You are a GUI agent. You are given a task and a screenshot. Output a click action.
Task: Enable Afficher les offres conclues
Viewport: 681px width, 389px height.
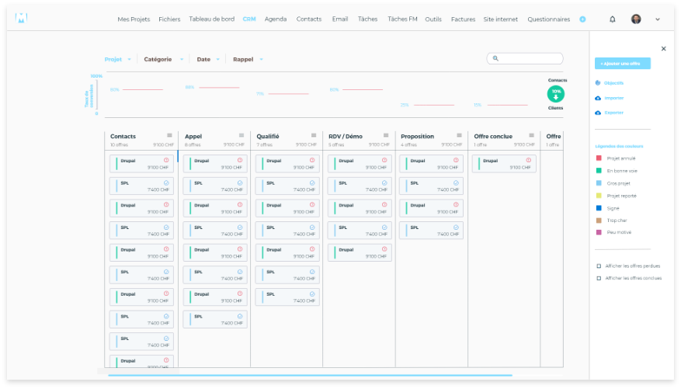(599, 278)
